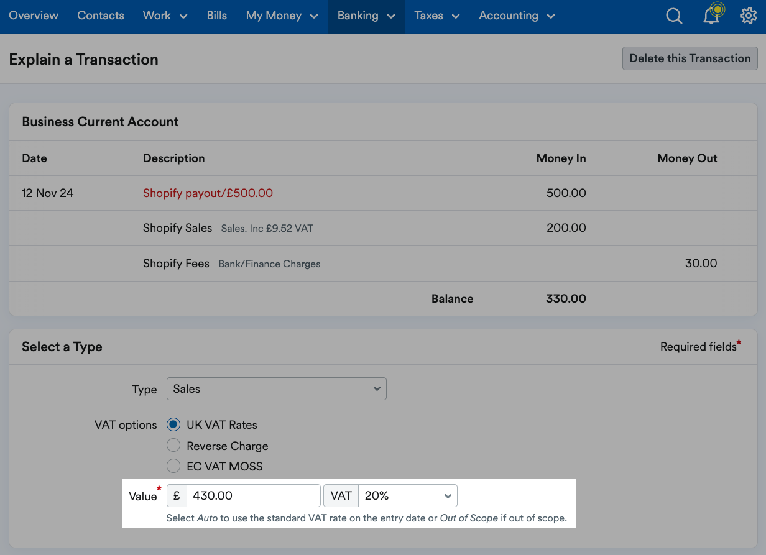Screen dimensions: 766x555
Task: Expand the Taxes menu
Action: [x=437, y=16]
